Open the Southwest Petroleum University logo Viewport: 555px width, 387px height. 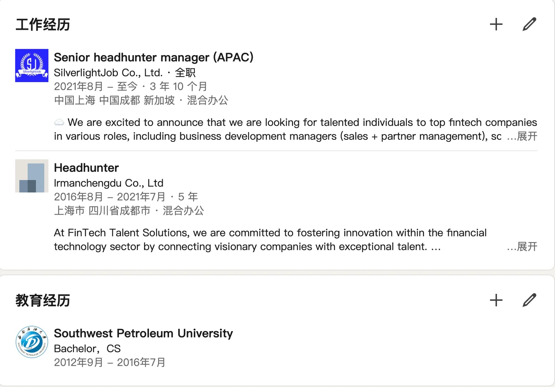point(32,342)
